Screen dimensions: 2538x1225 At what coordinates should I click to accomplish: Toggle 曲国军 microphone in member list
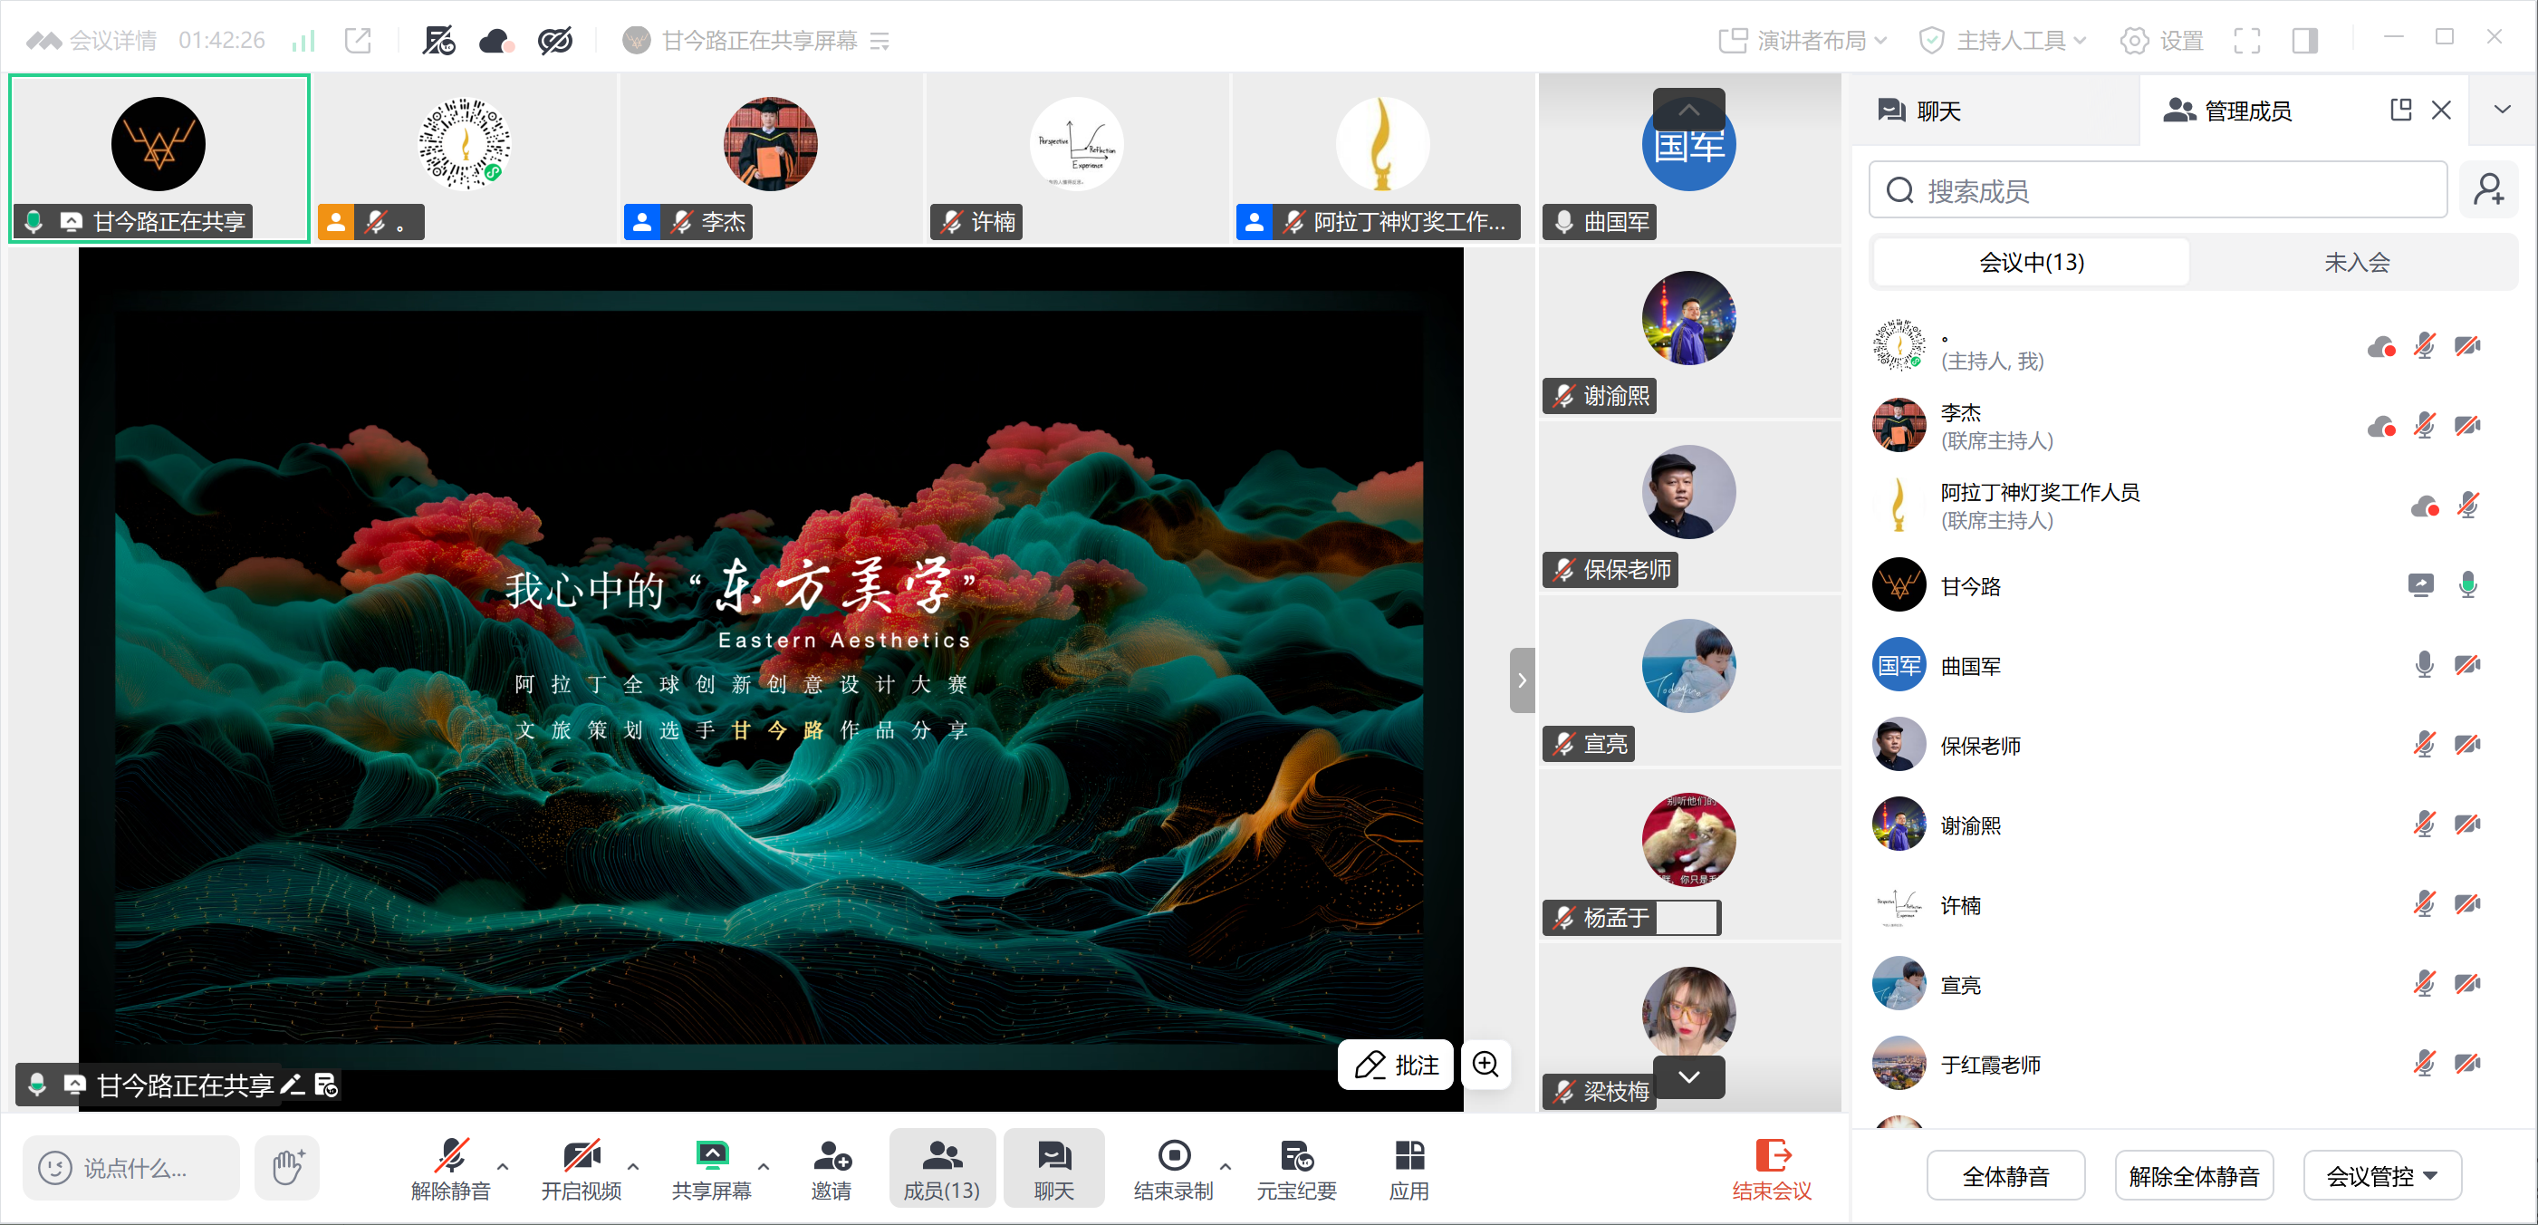2425,665
